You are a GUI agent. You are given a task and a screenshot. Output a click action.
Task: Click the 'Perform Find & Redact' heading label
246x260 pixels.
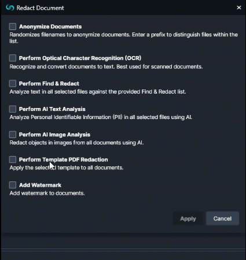(x=49, y=84)
